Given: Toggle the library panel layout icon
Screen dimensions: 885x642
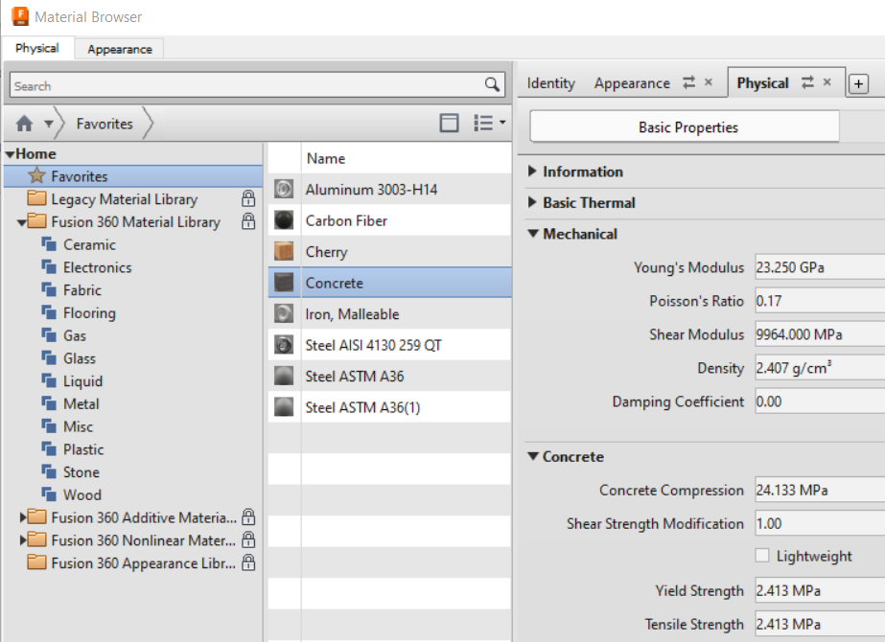Looking at the screenshot, I should coord(449,123).
